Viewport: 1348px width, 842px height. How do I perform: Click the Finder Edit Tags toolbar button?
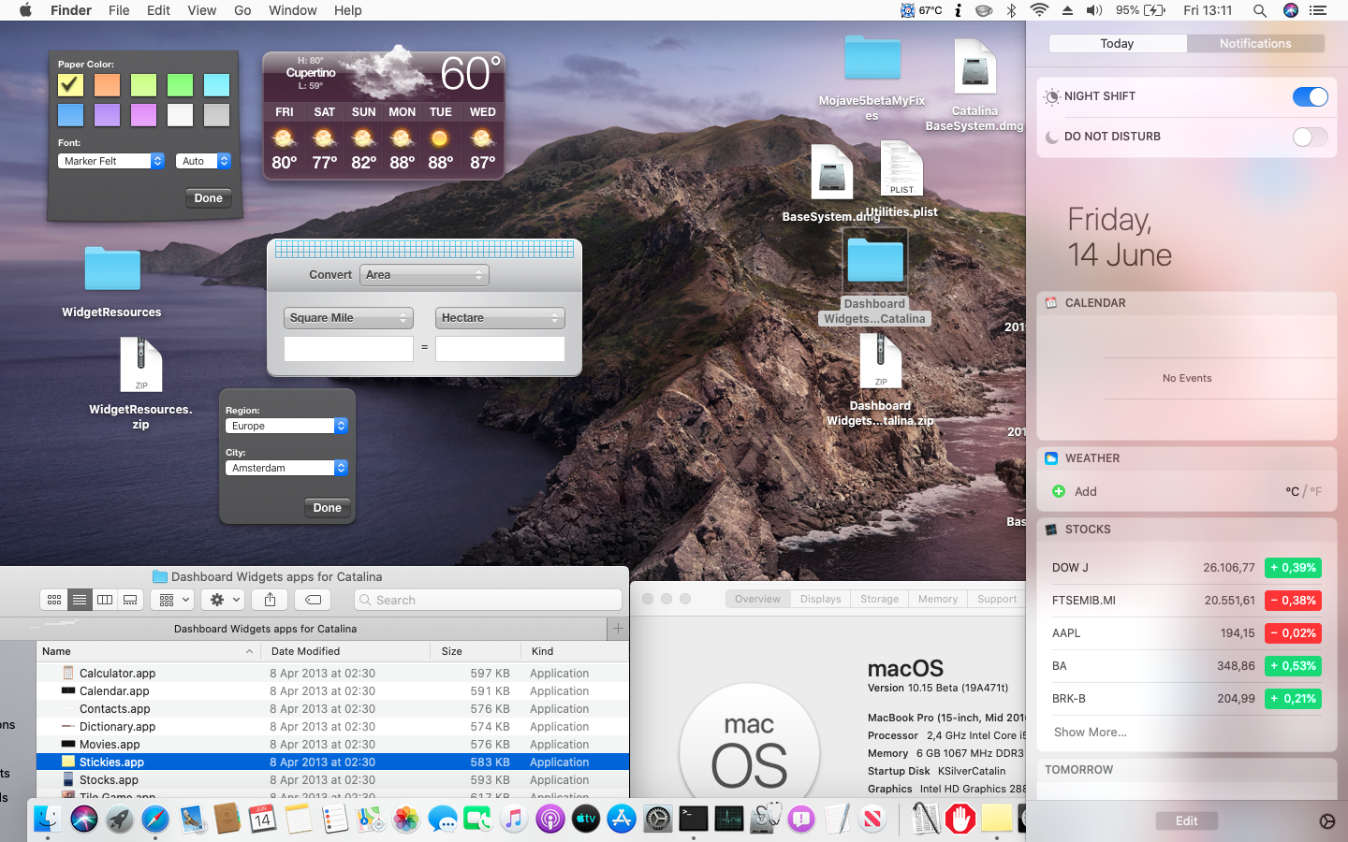tap(314, 600)
